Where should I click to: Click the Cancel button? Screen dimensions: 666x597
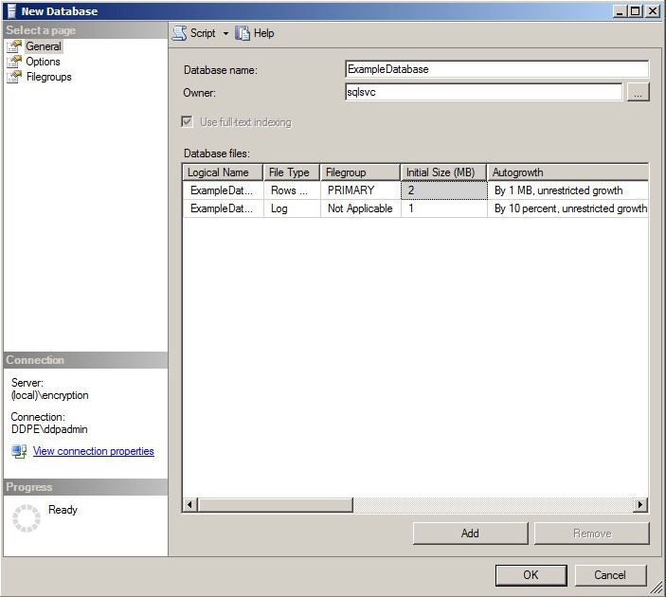tap(610, 575)
